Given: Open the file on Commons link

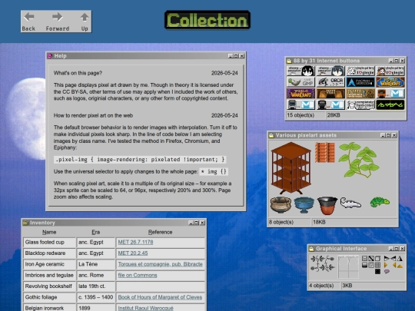Looking at the screenshot, I should [x=138, y=276].
